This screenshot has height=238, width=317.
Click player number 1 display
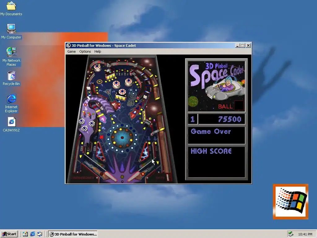pos(193,119)
